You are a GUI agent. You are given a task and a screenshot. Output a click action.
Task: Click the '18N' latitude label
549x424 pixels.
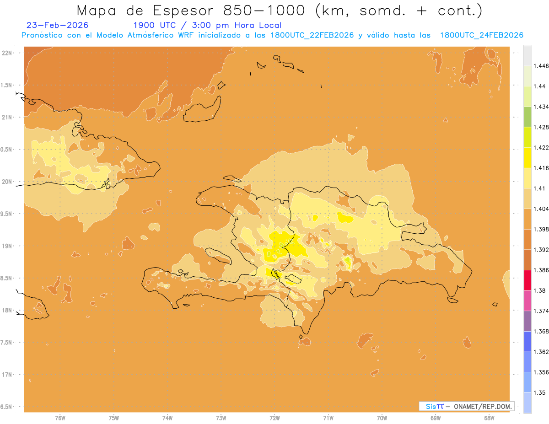tap(7, 310)
